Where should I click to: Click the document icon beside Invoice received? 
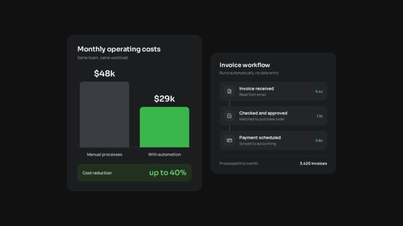click(x=229, y=92)
